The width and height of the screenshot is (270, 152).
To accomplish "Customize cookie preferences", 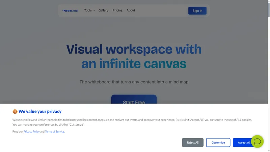I will pyautogui.click(x=218, y=143).
